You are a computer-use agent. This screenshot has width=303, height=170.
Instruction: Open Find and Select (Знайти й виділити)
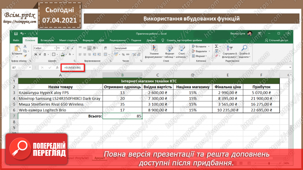coord(244,52)
